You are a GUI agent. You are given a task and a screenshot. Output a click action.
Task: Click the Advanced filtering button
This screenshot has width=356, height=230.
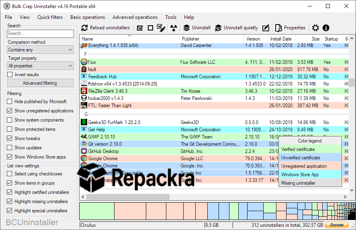(40, 83)
